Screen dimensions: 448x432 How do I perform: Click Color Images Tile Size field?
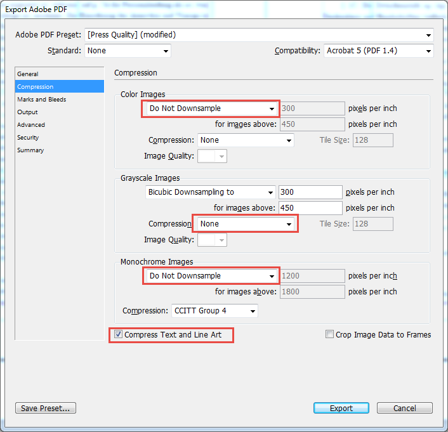pos(373,140)
